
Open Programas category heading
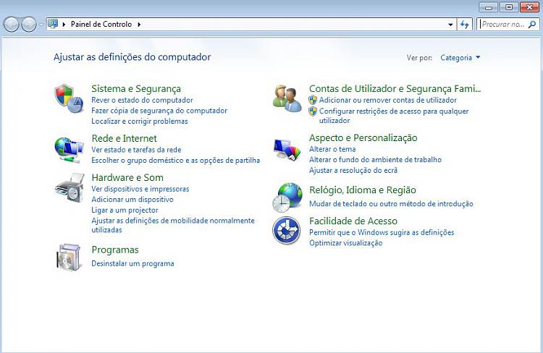point(115,250)
